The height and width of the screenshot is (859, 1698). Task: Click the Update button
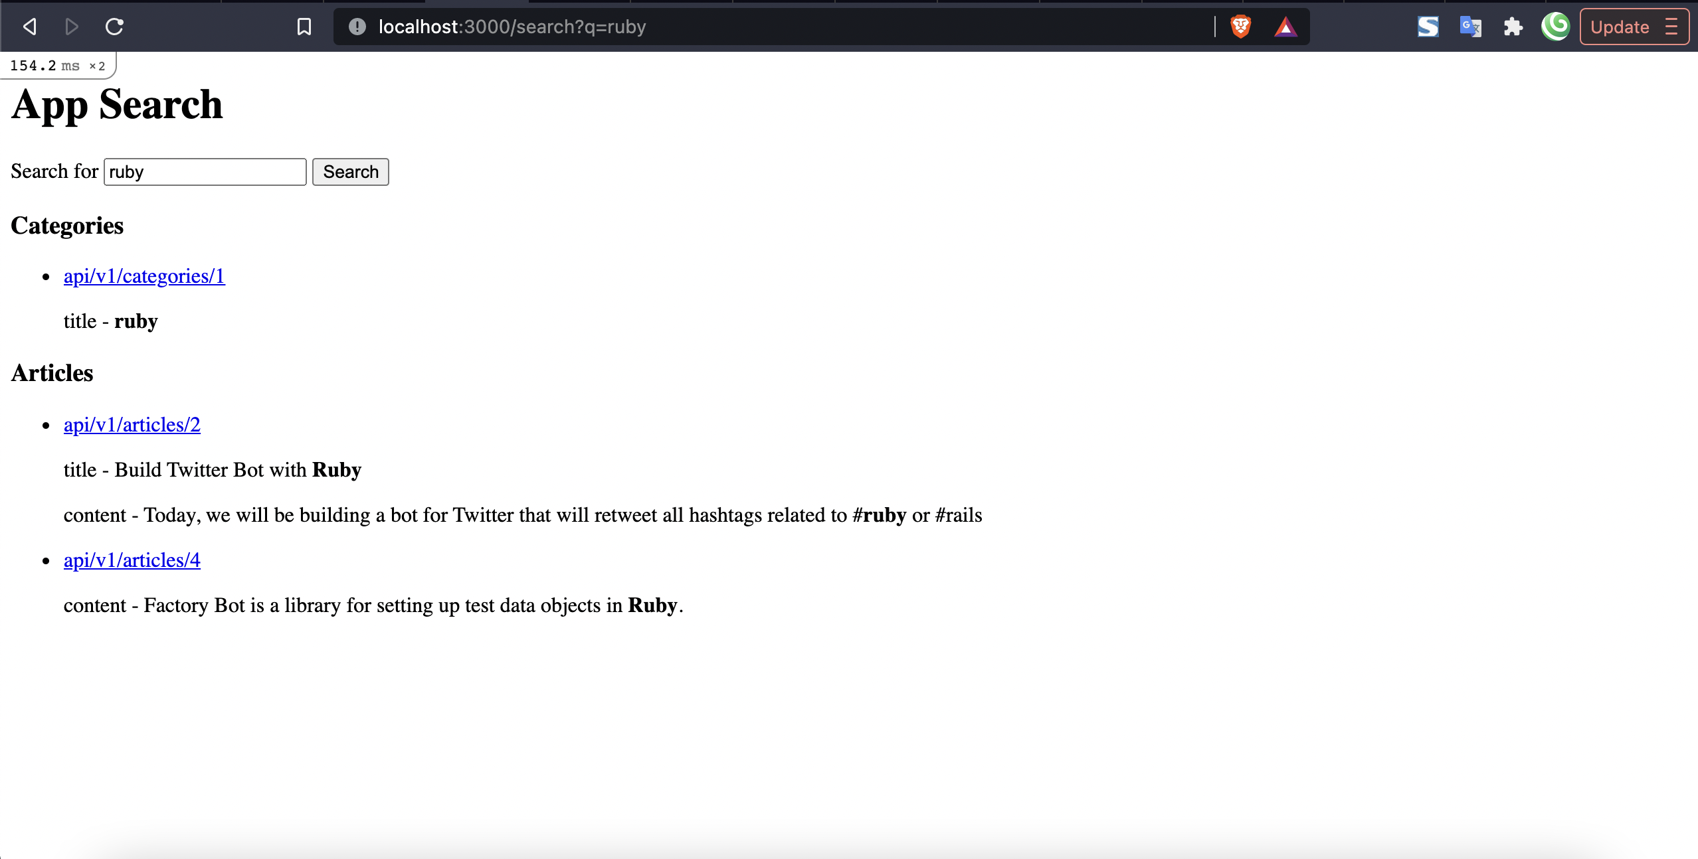pyautogui.click(x=1619, y=27)
